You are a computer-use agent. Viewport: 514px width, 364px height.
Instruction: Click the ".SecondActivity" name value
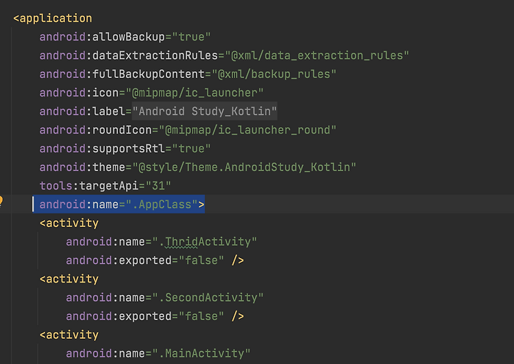tap(208, 298)
